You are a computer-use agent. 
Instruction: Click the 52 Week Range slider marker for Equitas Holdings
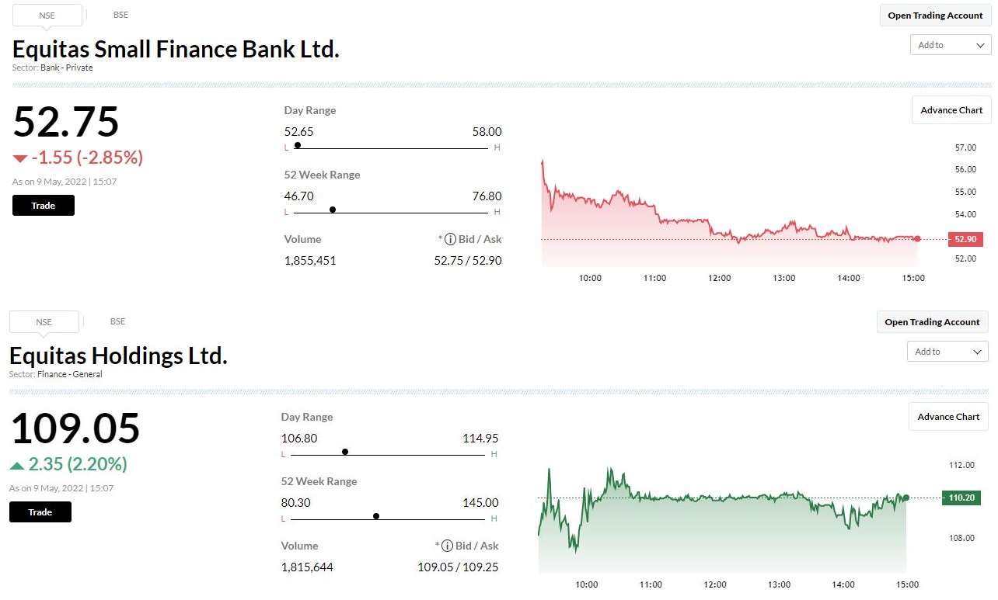(x=375, y=515)
